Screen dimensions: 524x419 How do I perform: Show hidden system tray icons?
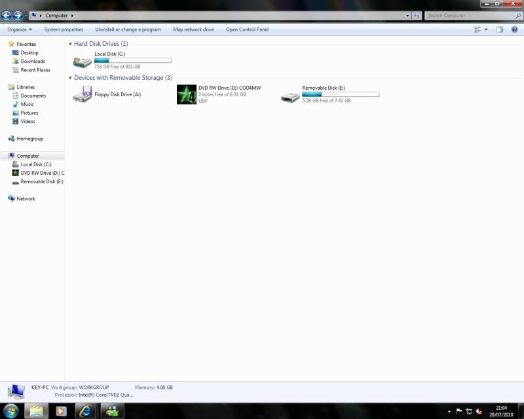click(449, 411)
